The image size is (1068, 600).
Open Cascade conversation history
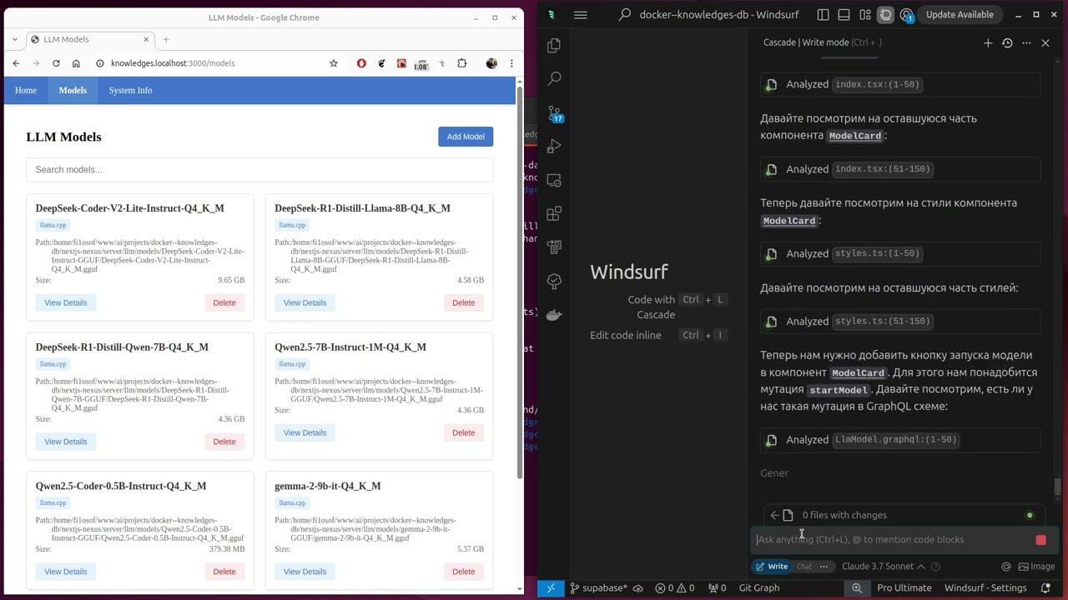pos(1007,42)
